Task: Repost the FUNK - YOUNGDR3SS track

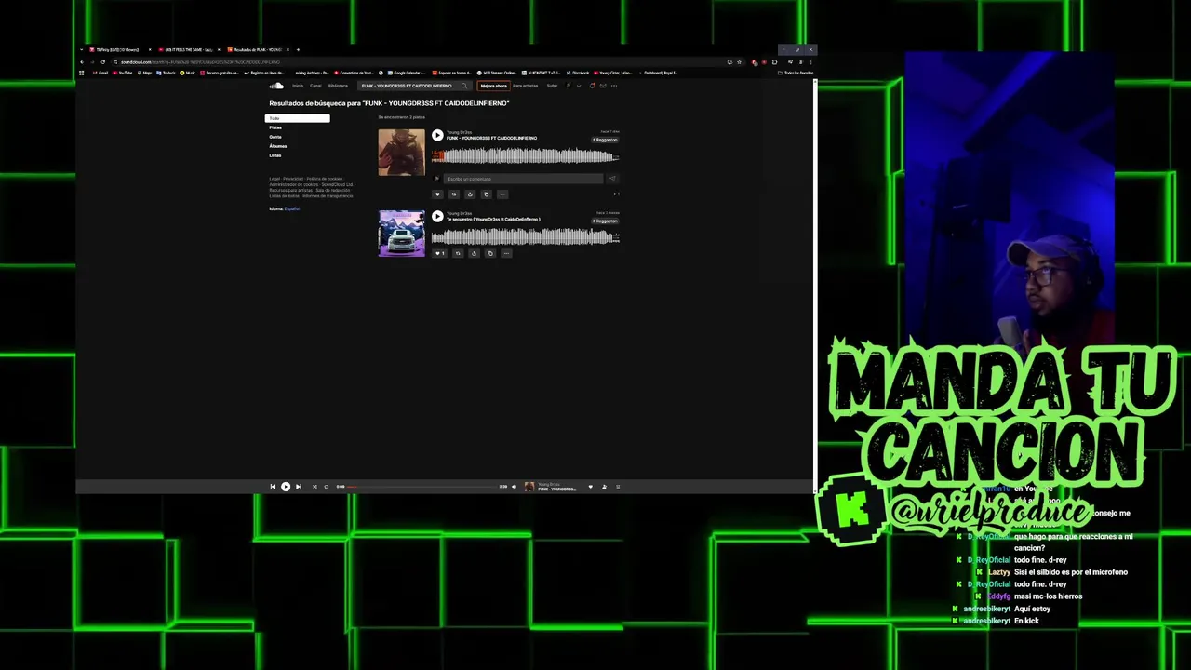Action: click(x=454, y=194)
